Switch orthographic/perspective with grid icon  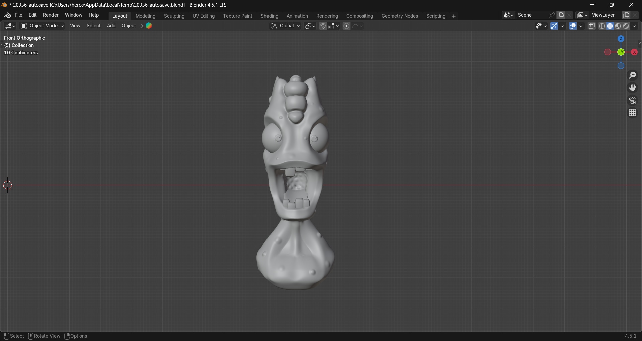pos(632,113)
